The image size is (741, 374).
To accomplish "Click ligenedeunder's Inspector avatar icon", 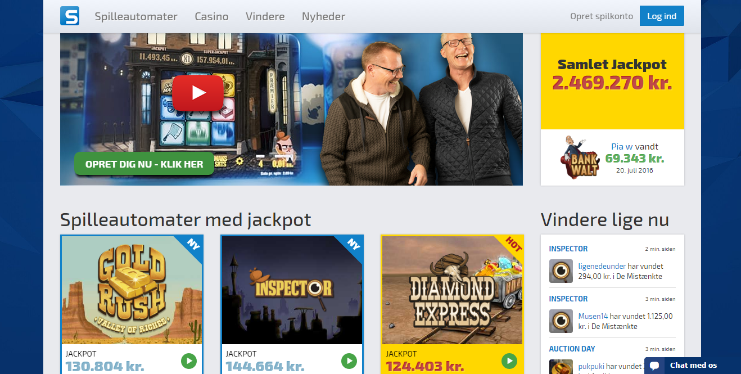I will [561, 271].
